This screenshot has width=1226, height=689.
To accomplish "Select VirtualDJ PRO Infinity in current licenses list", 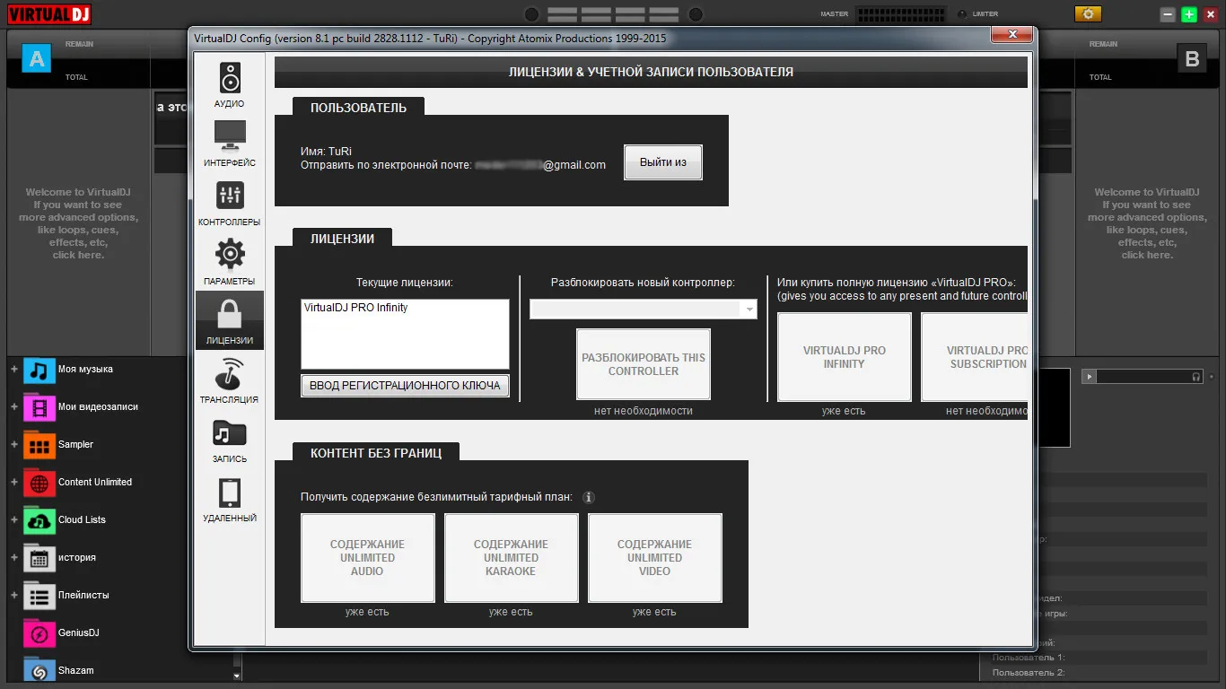I will coord(356,308).
